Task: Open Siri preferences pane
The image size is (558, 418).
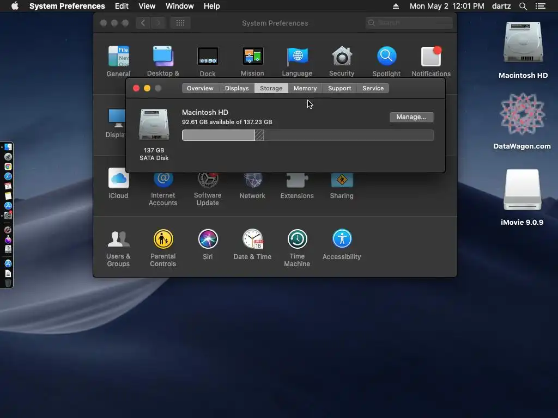Action: (208, 244)
